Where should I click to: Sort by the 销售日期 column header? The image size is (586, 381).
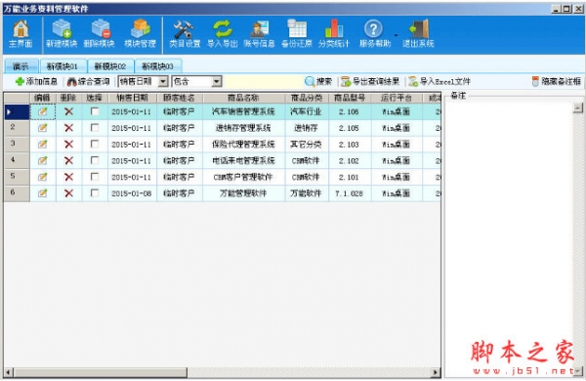[132, 98]
